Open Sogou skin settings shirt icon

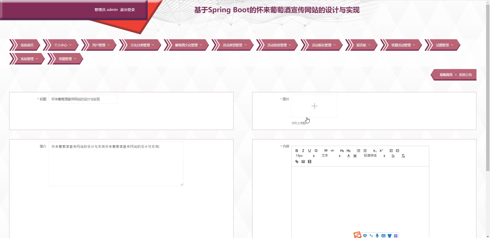click(x=389, y=236)
